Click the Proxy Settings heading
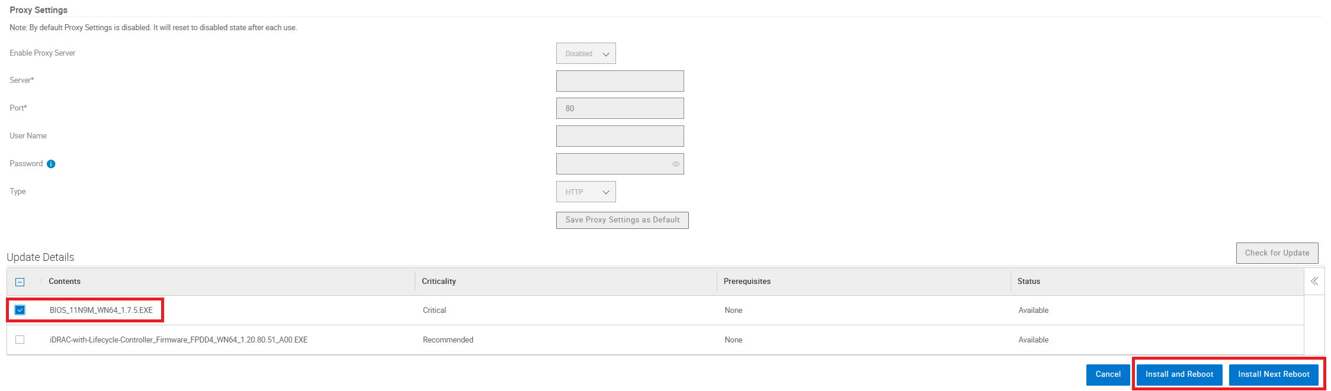Viewport: 1331px width, 391px height. pos(39,10)
